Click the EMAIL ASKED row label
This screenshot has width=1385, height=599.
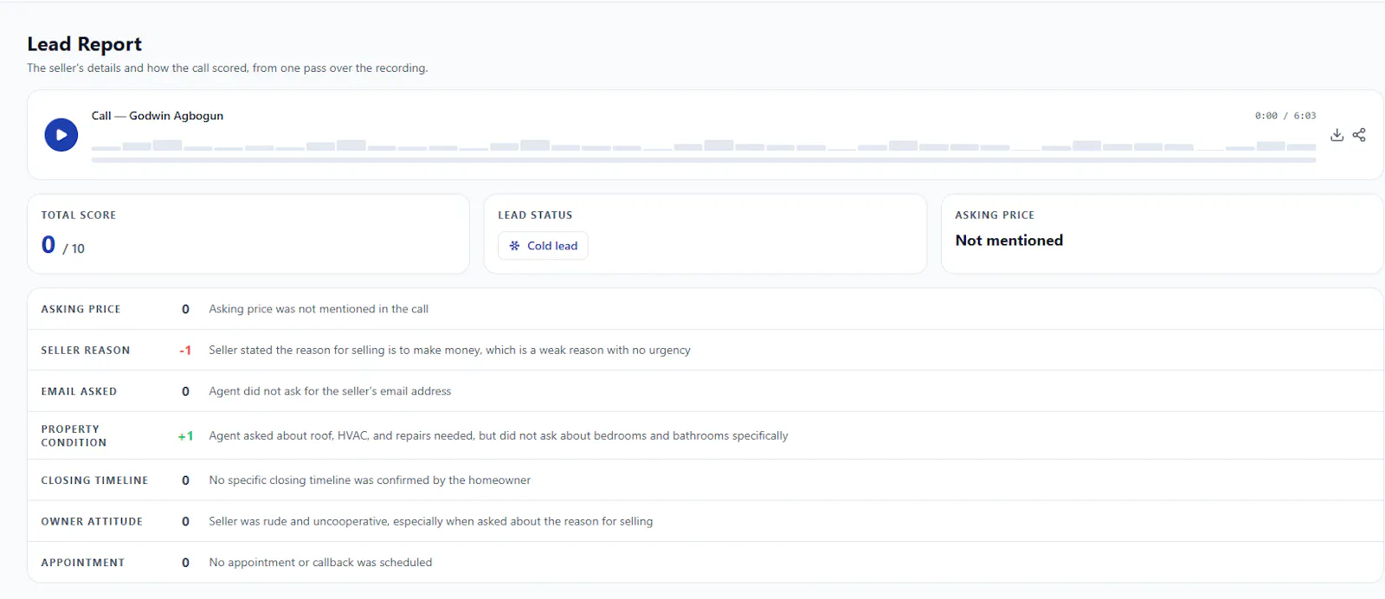pos(79,391)
